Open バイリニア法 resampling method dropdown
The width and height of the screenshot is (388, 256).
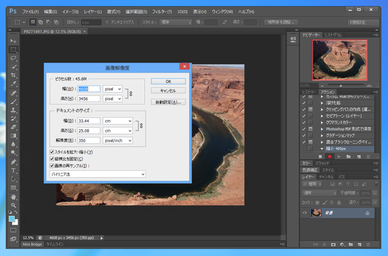pos(98,174)
